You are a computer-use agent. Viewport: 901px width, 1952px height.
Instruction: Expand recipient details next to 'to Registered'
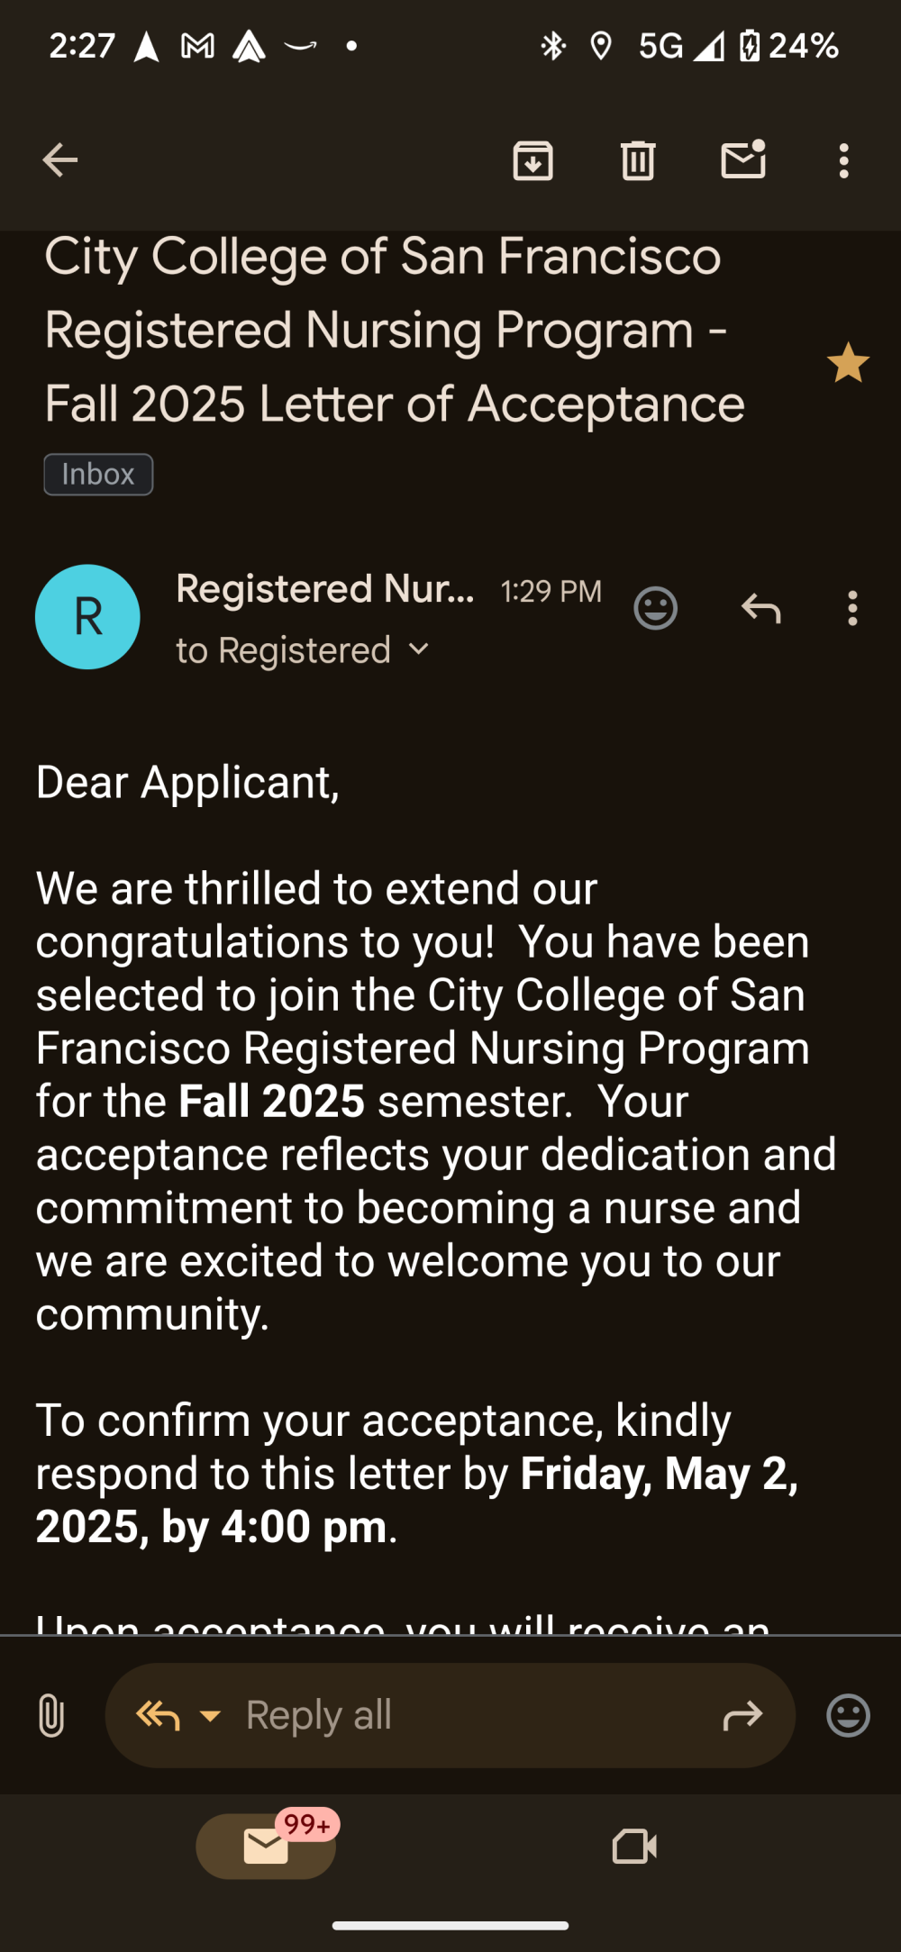click(419, 649)
